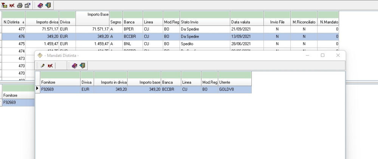Screen dimensions: 378x159
Task: Select the F92669 row in Mandati Distinta
Action: [x=60, y=90]
